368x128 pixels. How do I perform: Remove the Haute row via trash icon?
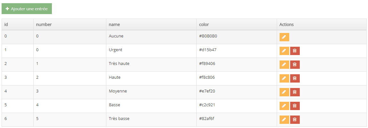(295, 78)
